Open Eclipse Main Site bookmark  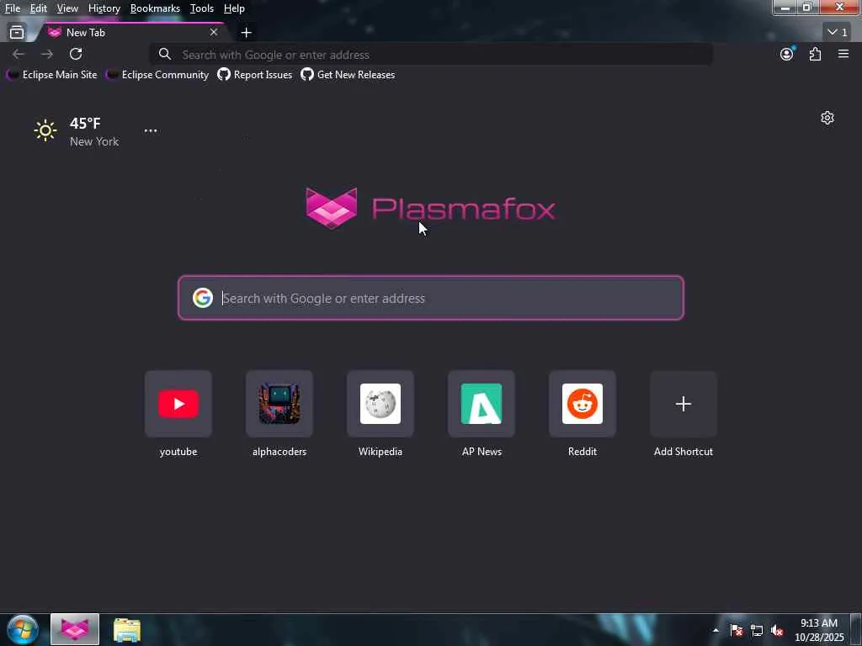click(51, 75)
